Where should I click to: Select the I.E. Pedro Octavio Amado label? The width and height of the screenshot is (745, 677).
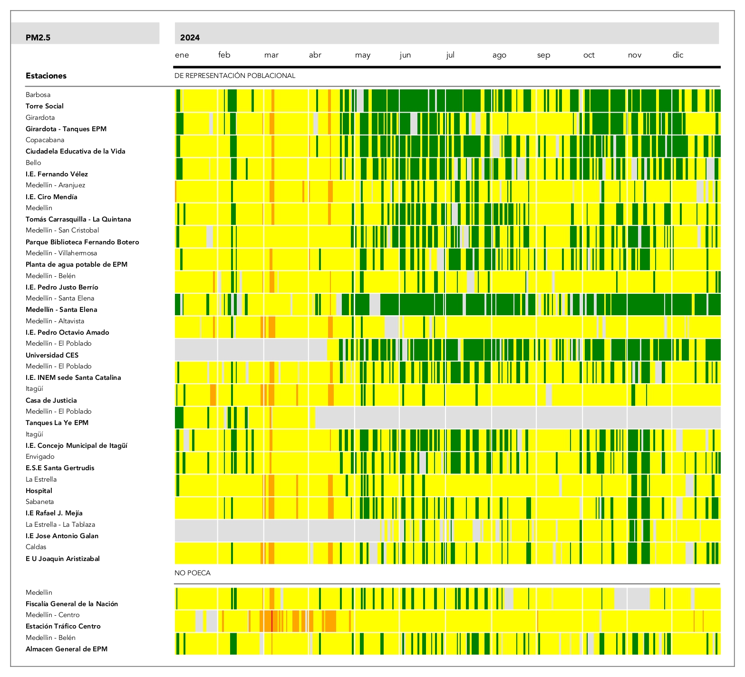click(68, 332)
